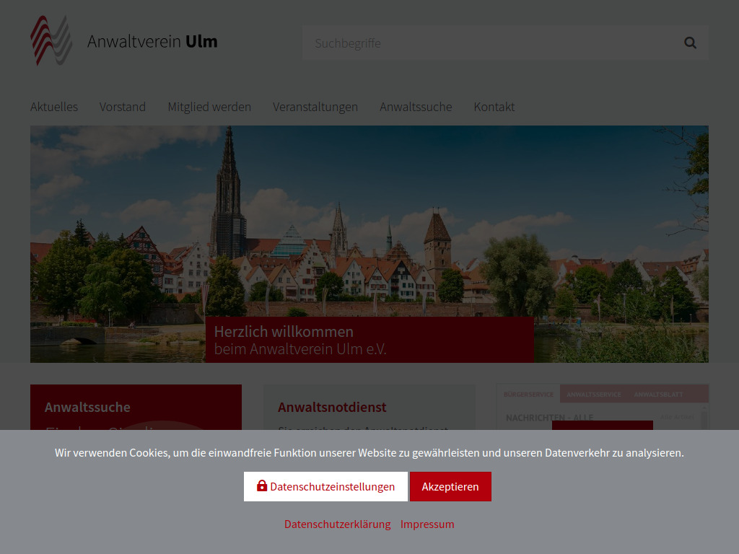739x554 pixels.
Task: Open the Aktuelles menu item
Action: coord(54,107)
